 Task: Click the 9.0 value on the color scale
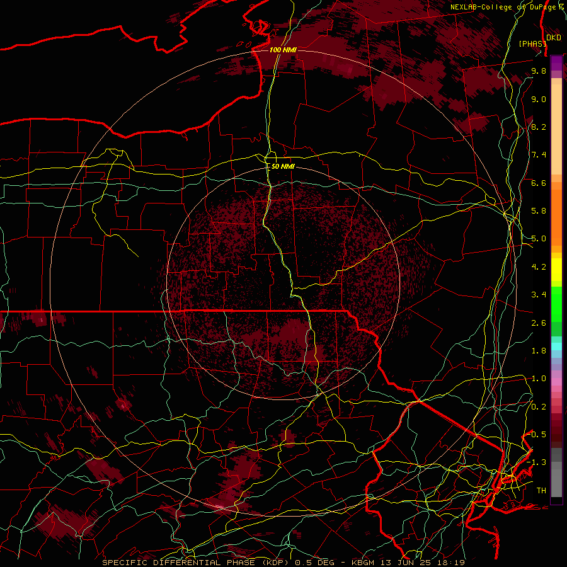click(539, 99)
